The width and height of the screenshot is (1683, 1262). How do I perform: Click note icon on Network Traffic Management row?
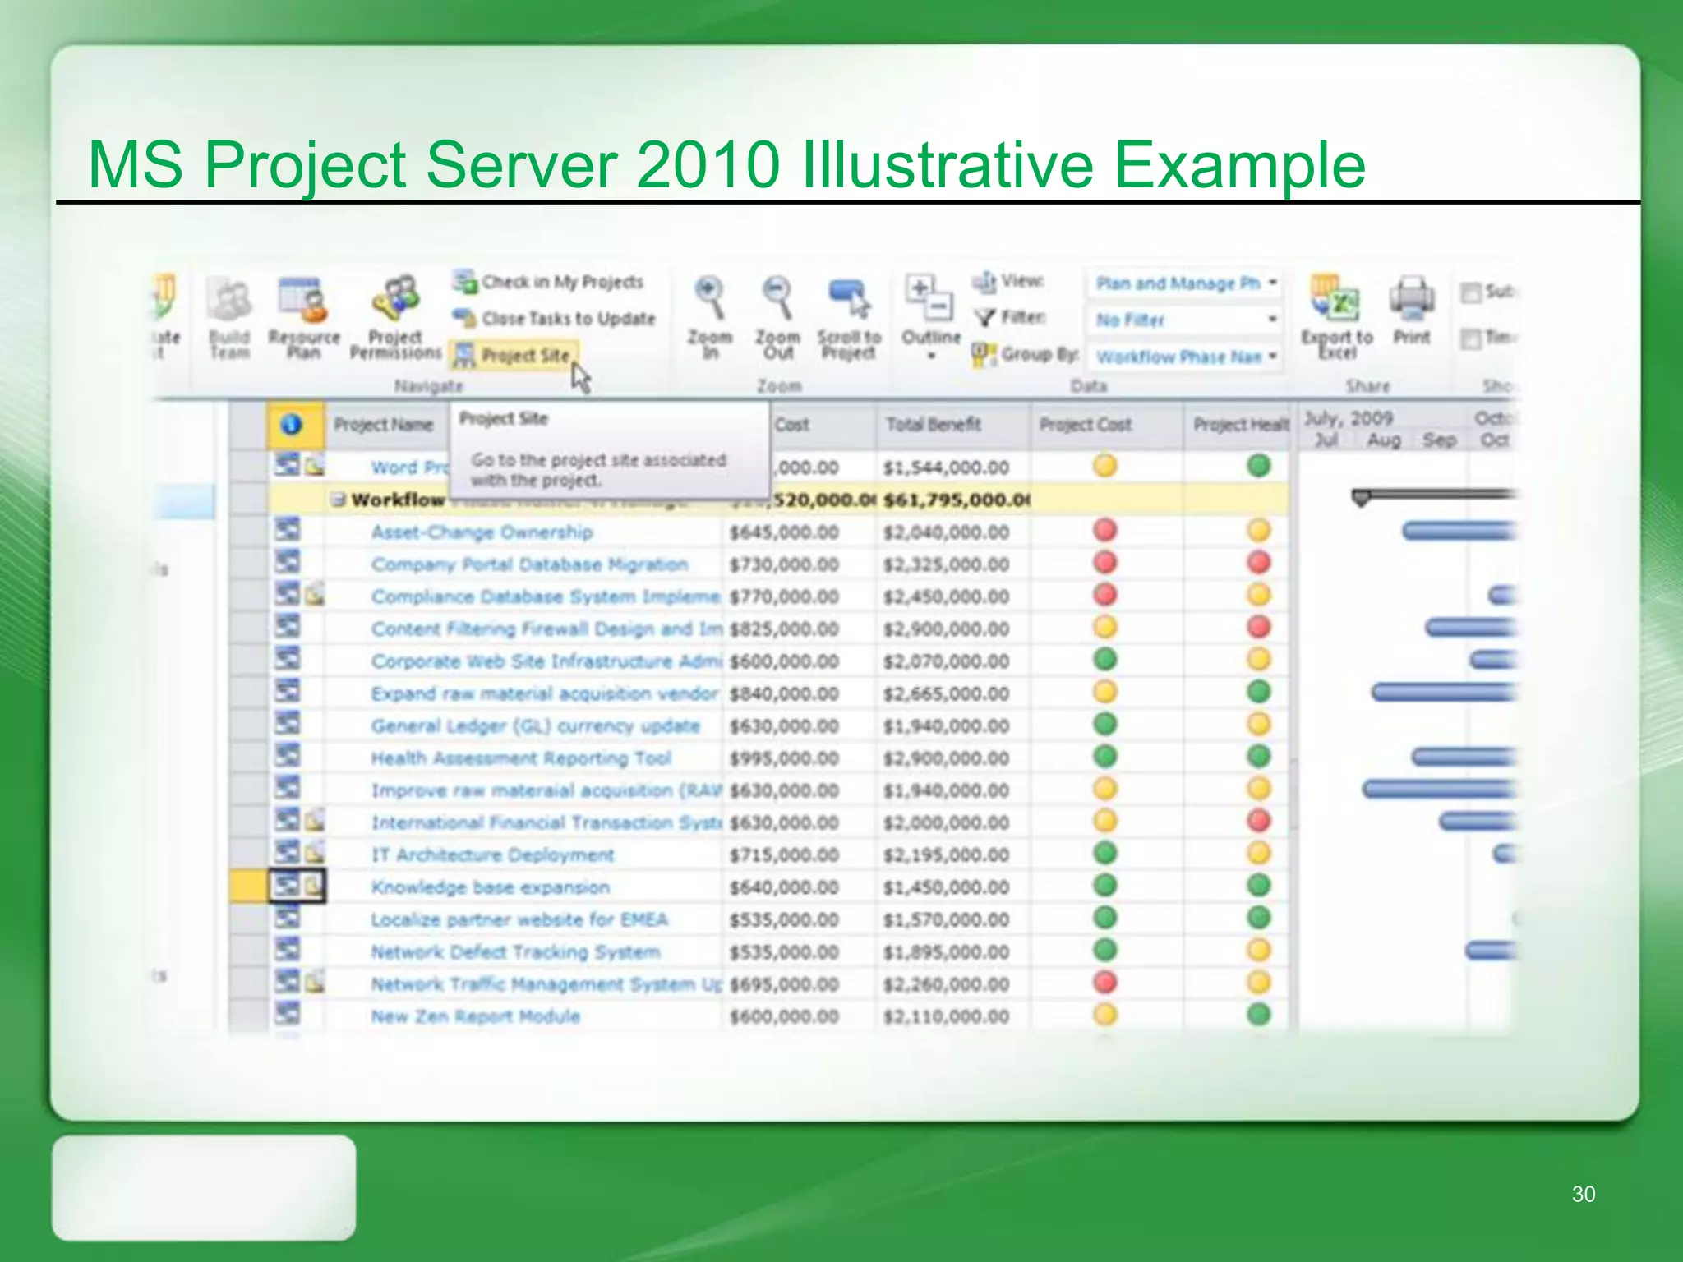pyautogui.click(x=314, y=982)
